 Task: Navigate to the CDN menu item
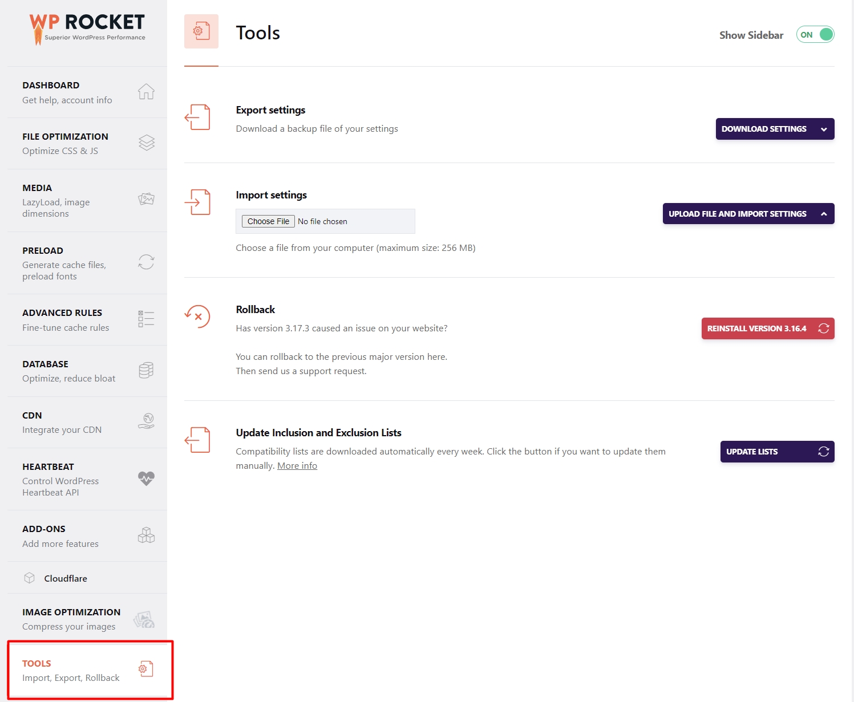(87, 423)
